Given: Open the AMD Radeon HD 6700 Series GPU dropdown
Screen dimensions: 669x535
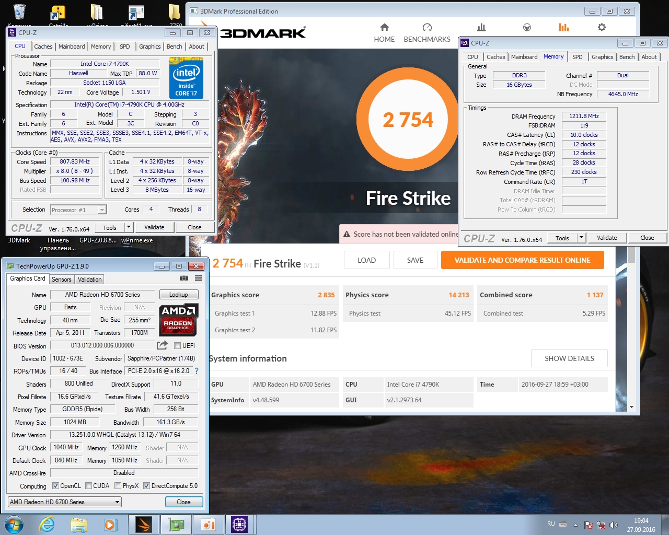Looking at the screenshot, I should 65,502.
